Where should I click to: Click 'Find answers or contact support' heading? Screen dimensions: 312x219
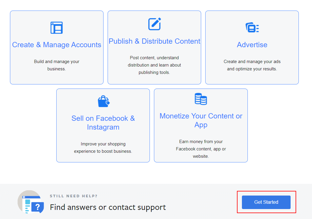[108, 207]
